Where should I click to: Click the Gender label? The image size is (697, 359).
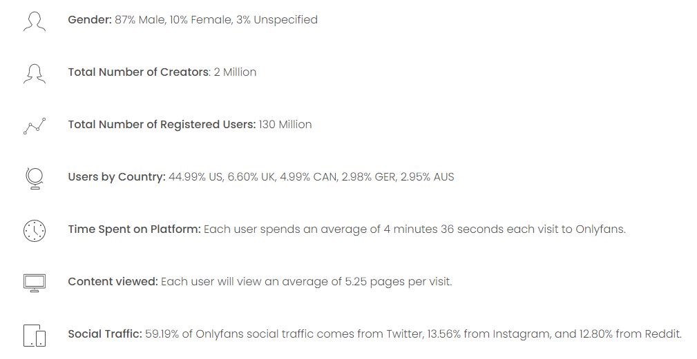90,20
